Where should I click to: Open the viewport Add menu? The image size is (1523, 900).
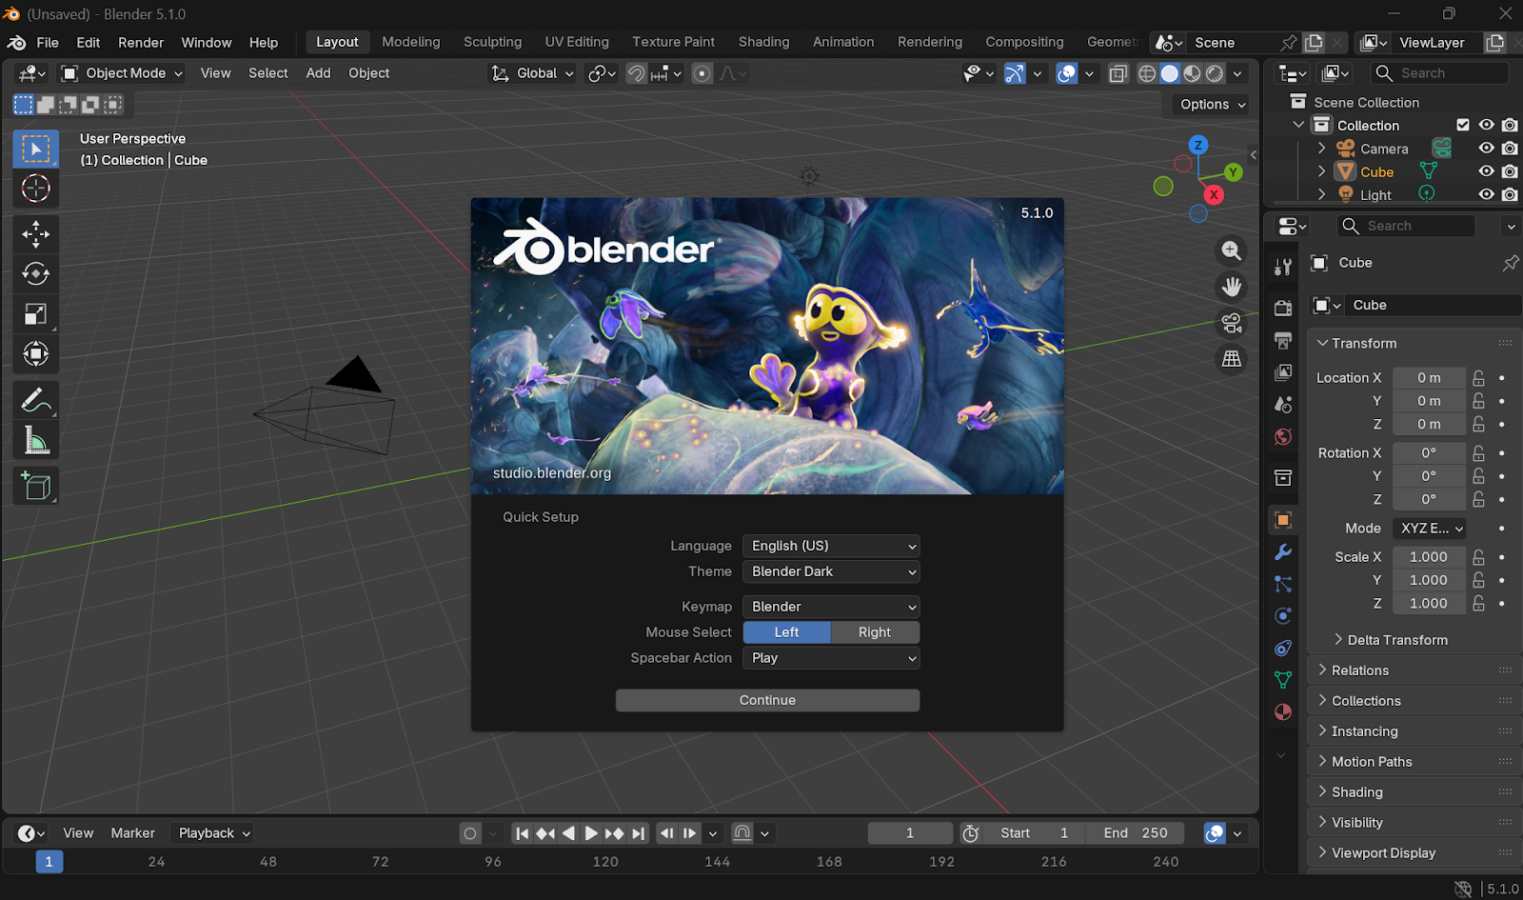pos(319,73)
